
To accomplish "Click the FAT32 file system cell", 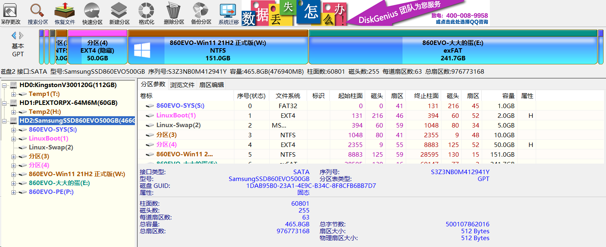I will (x=288, y=106).
